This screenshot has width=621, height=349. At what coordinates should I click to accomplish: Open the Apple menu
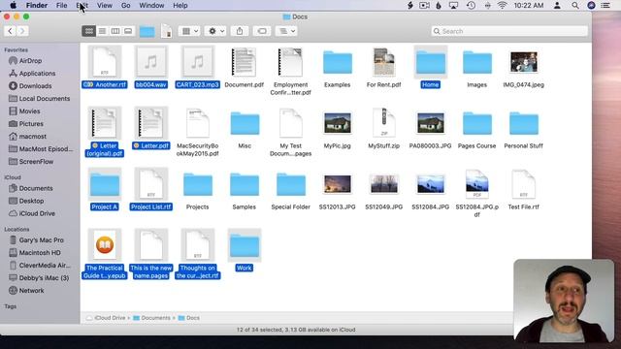coord(13,5)
